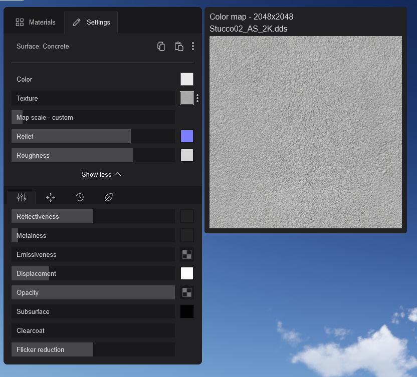Open the blue Relief color swatch
417x377 pixels.
tap(186, 136)
